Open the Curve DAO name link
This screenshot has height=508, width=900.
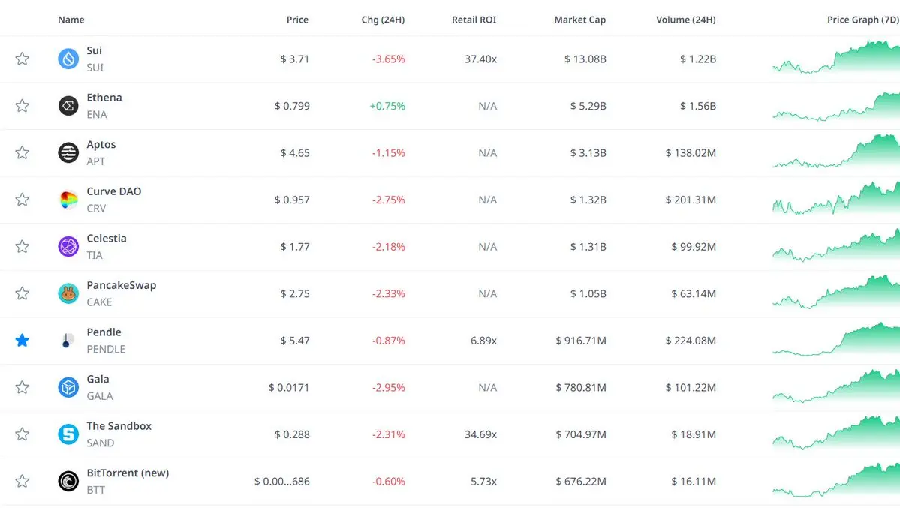click(x=113, y=192)
